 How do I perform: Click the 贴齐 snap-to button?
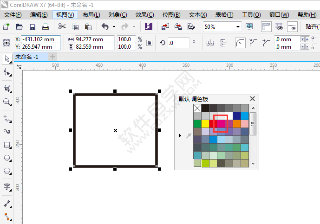coord(312,27)
